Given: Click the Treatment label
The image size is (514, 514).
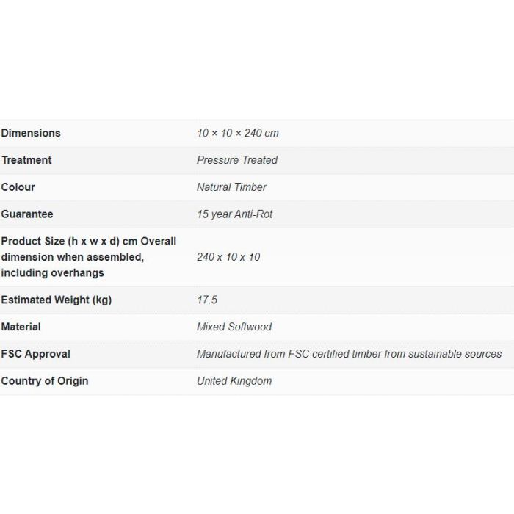Looking at the screenshot, I should [26, 160].
